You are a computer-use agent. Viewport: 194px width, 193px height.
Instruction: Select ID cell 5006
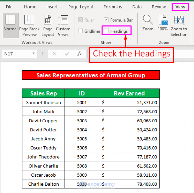82,148
